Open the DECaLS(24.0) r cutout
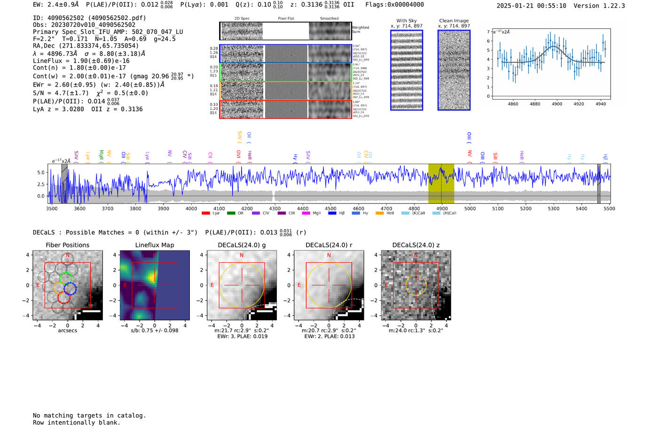Viewport: 658px width, 448px height. 329,285
